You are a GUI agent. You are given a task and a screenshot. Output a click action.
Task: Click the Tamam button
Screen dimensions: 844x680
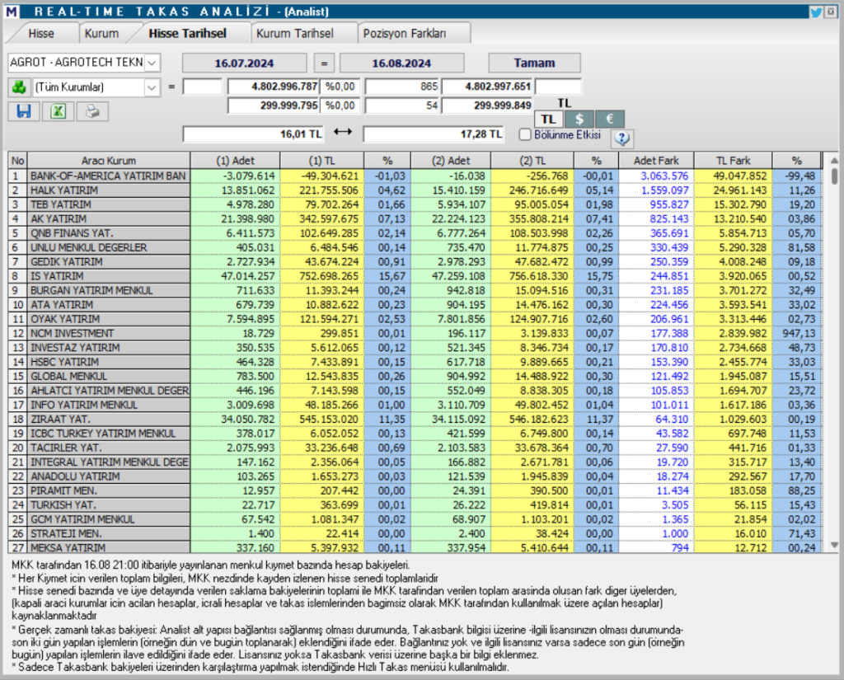[534, 63]
